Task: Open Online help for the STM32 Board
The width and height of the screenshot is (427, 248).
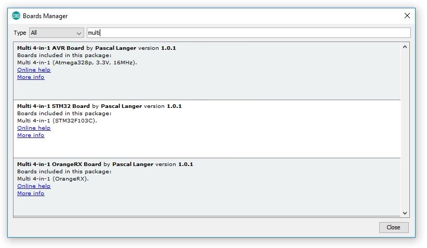Action: [34, 128]
